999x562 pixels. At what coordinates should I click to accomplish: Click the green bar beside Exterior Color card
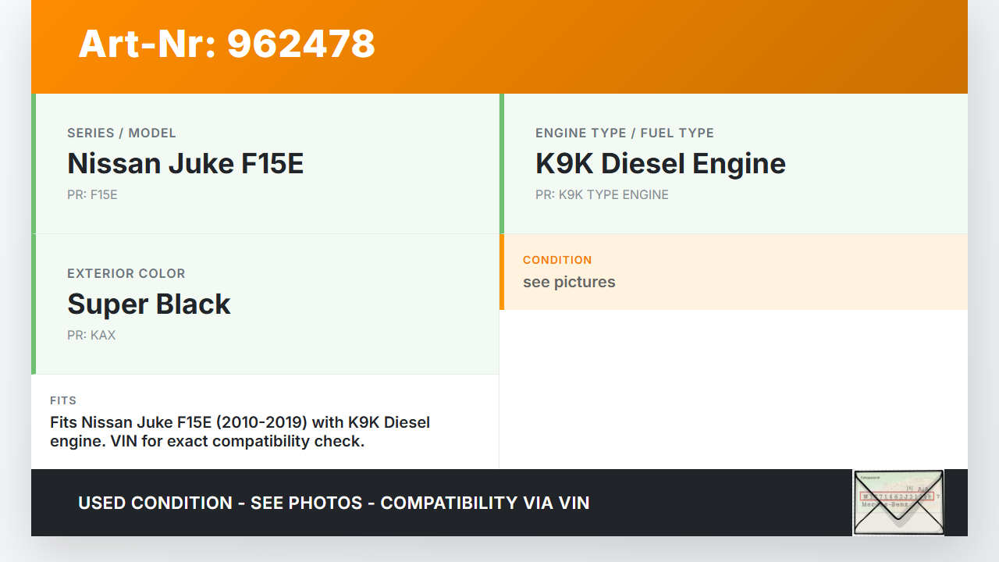tap(34, 304)
